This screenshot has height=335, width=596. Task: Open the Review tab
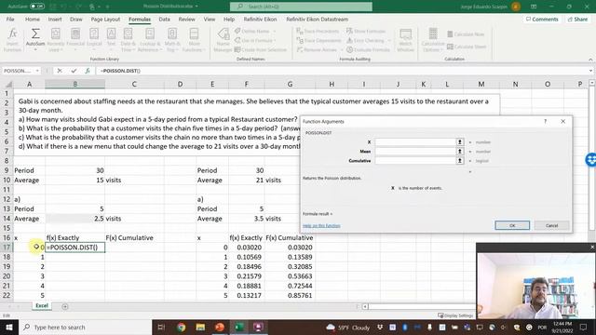click(186, 19)
